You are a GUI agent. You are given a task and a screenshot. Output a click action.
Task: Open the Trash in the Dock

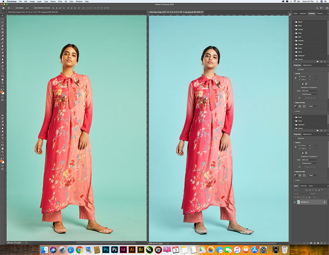click(x=285, y=250)
